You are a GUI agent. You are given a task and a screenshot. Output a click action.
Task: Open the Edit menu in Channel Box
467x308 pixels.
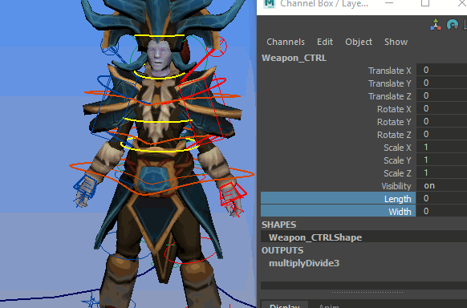[x=325, y=42]
